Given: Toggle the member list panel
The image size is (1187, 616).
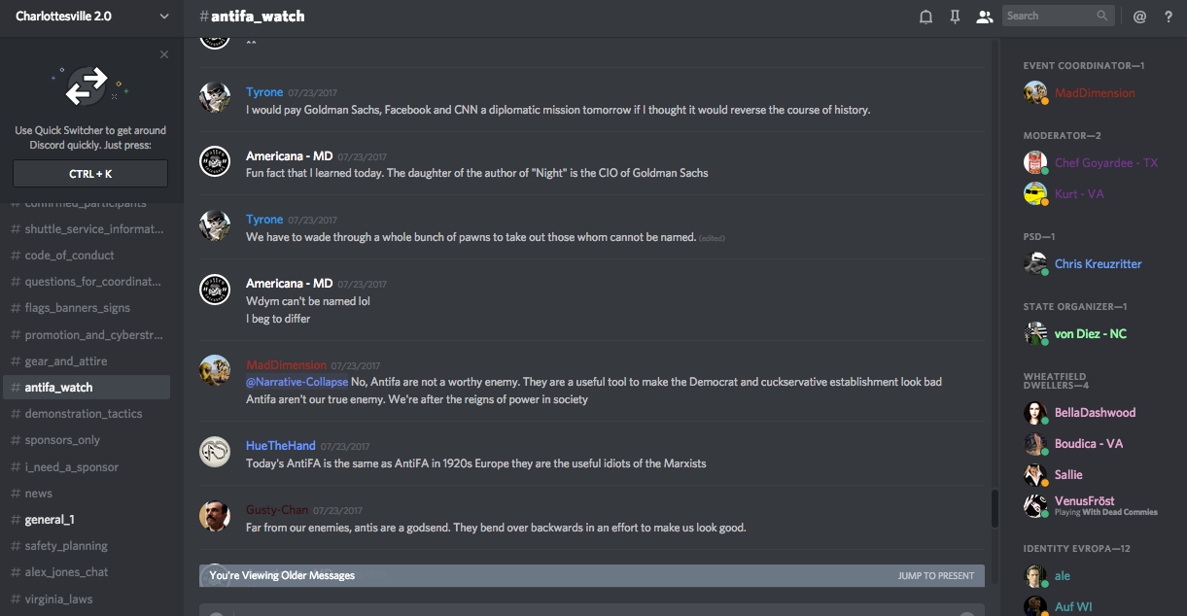Looking at the screenshot, I should [985, 17].
